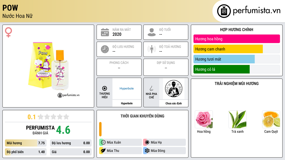Click the Độ lưu hương 0.00 rating bar

tap(71, 143)
